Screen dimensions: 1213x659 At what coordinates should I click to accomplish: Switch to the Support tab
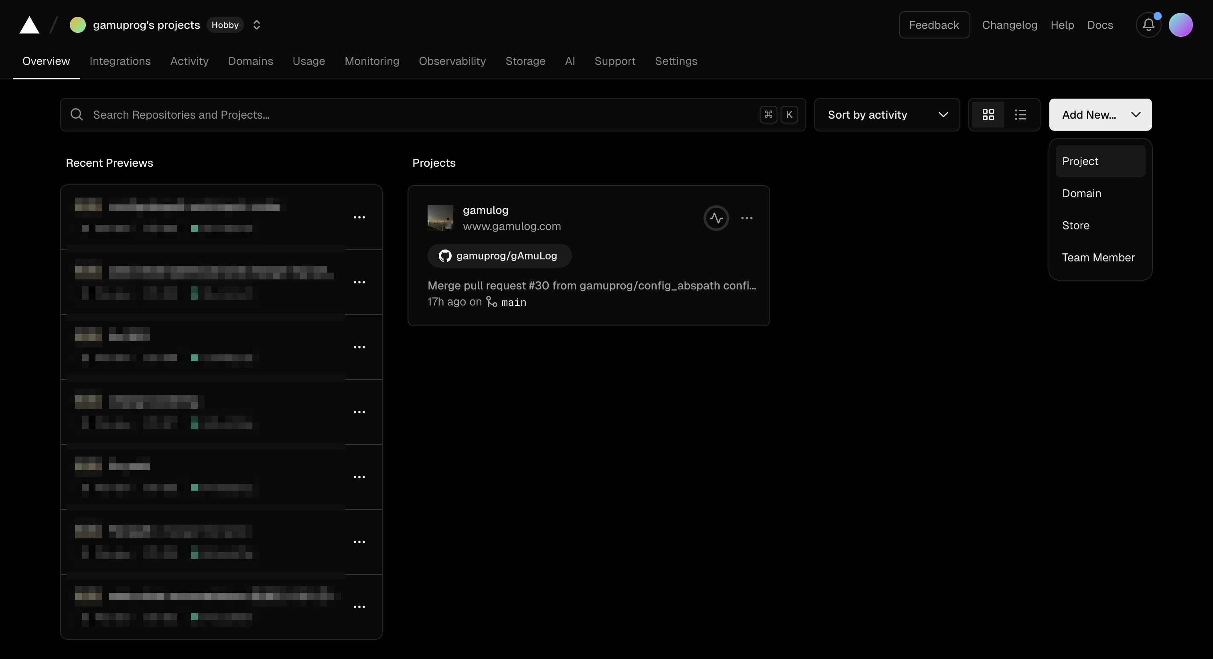tap(615, 61)
